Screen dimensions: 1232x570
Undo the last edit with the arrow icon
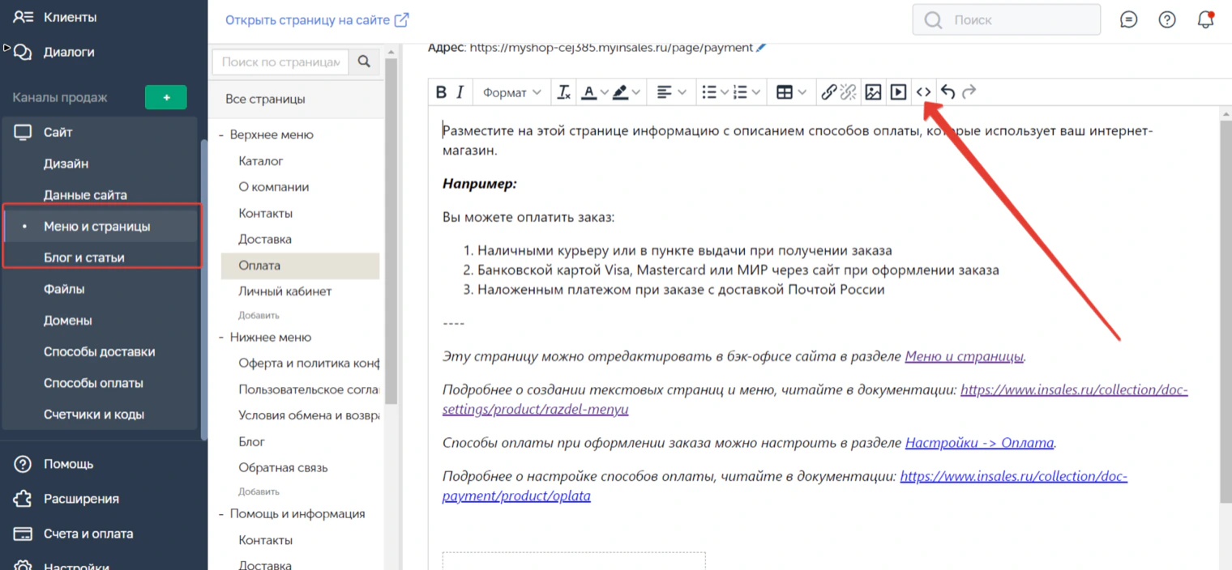[948, 92]
